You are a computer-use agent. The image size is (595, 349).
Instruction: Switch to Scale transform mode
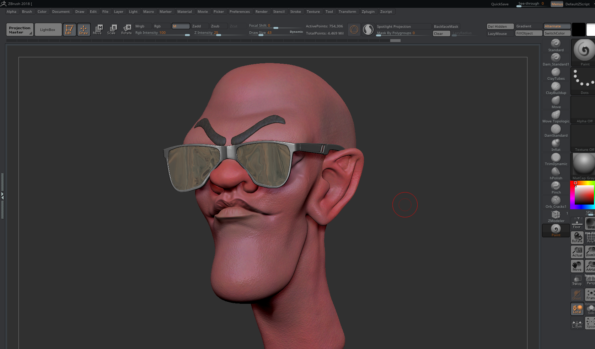(x=112, y=30)
